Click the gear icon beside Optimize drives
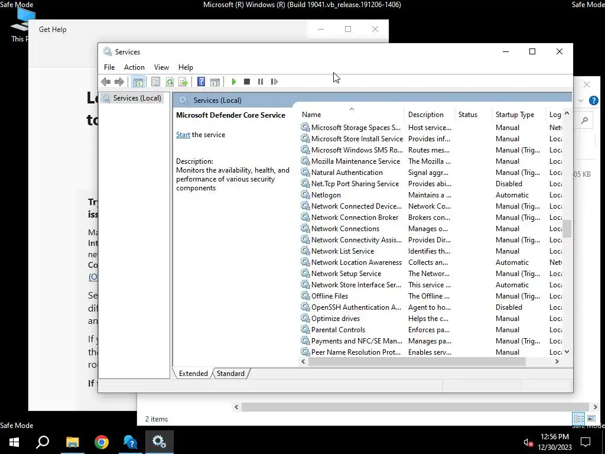The image size is (605, 454). [x=305, y=317]
